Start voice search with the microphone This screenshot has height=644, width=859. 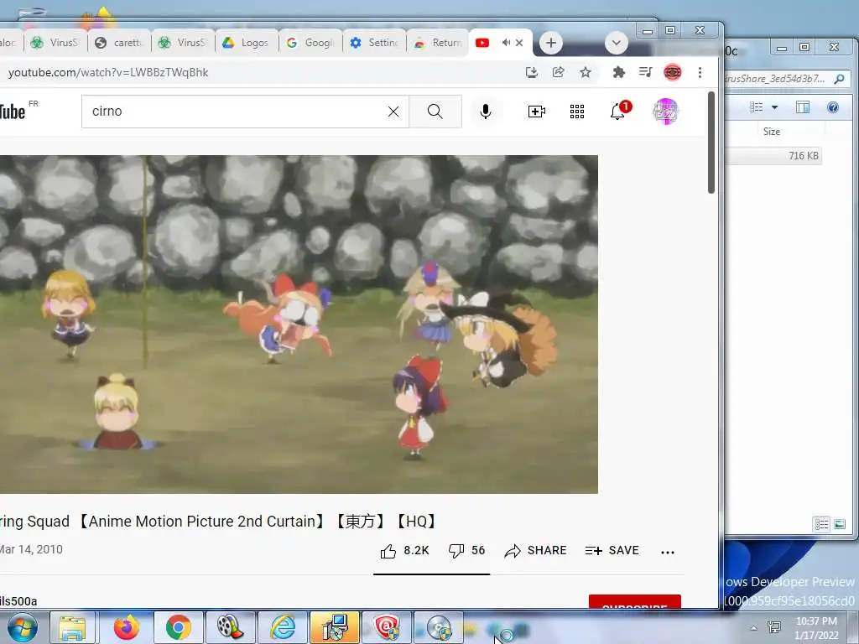coord(486,112)
